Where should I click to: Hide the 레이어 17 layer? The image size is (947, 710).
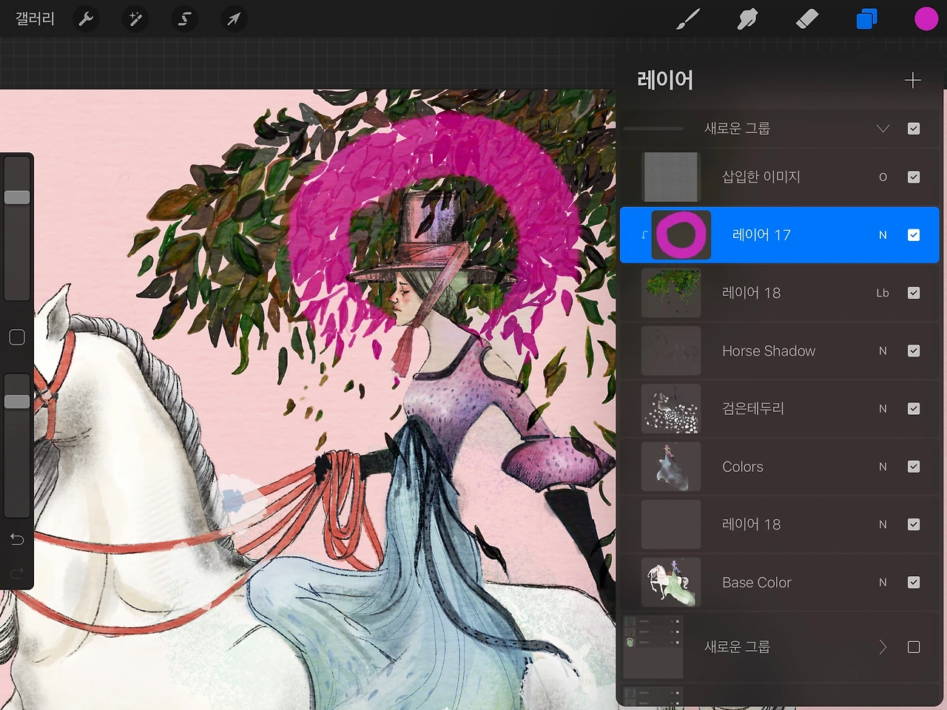pos(914,235)
